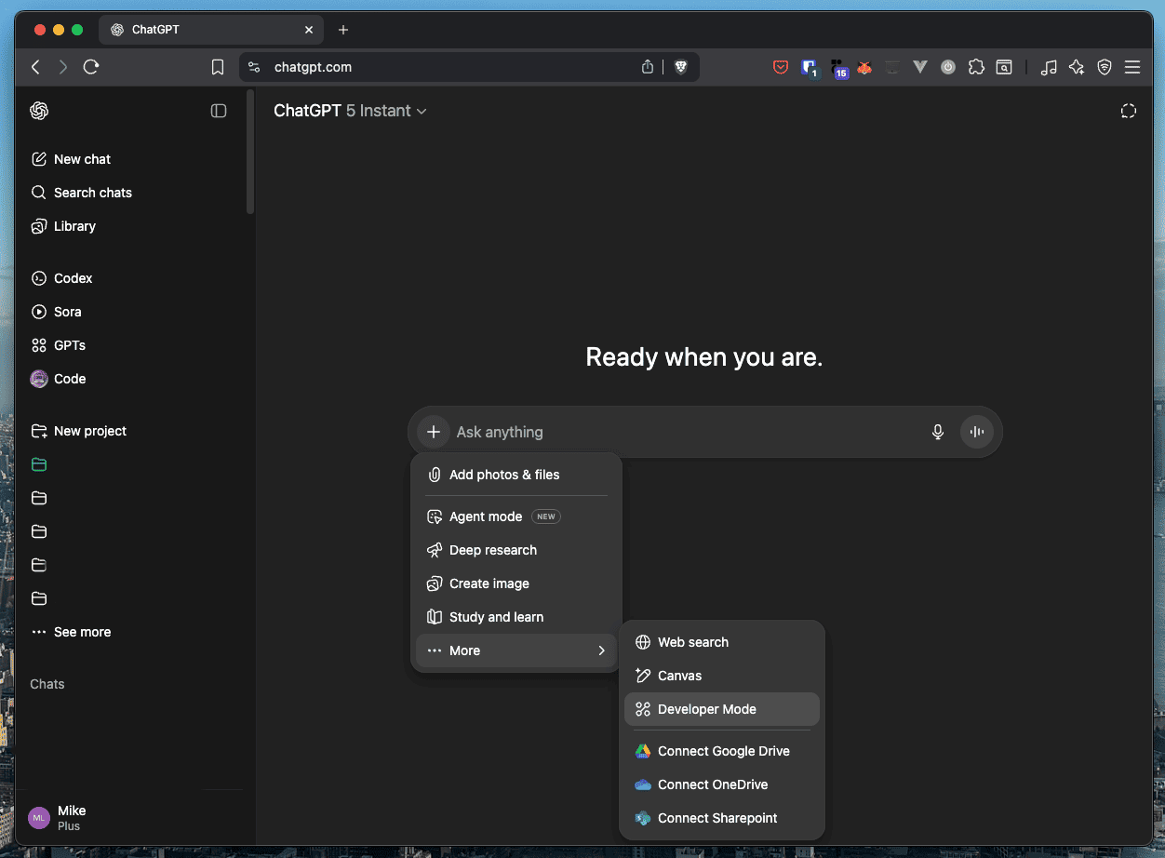
Task: Select Agent mode from the menu
Action: coord(486,516)
